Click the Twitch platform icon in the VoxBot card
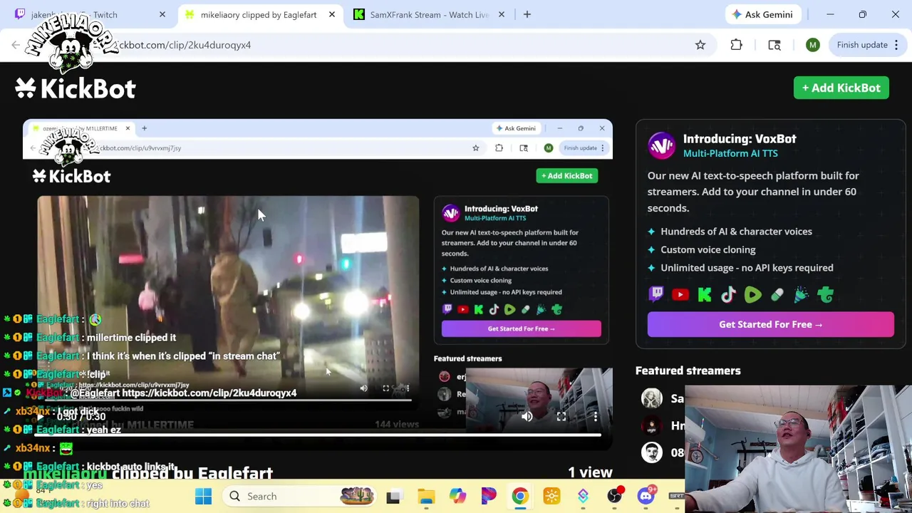This screenshot has width=912, height=513. point(656,294)
